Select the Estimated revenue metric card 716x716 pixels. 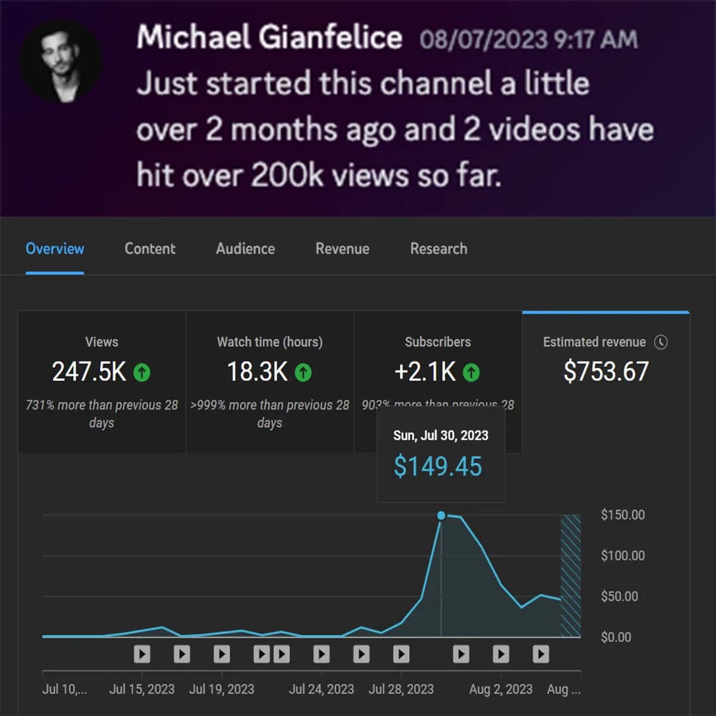[606, 382]
